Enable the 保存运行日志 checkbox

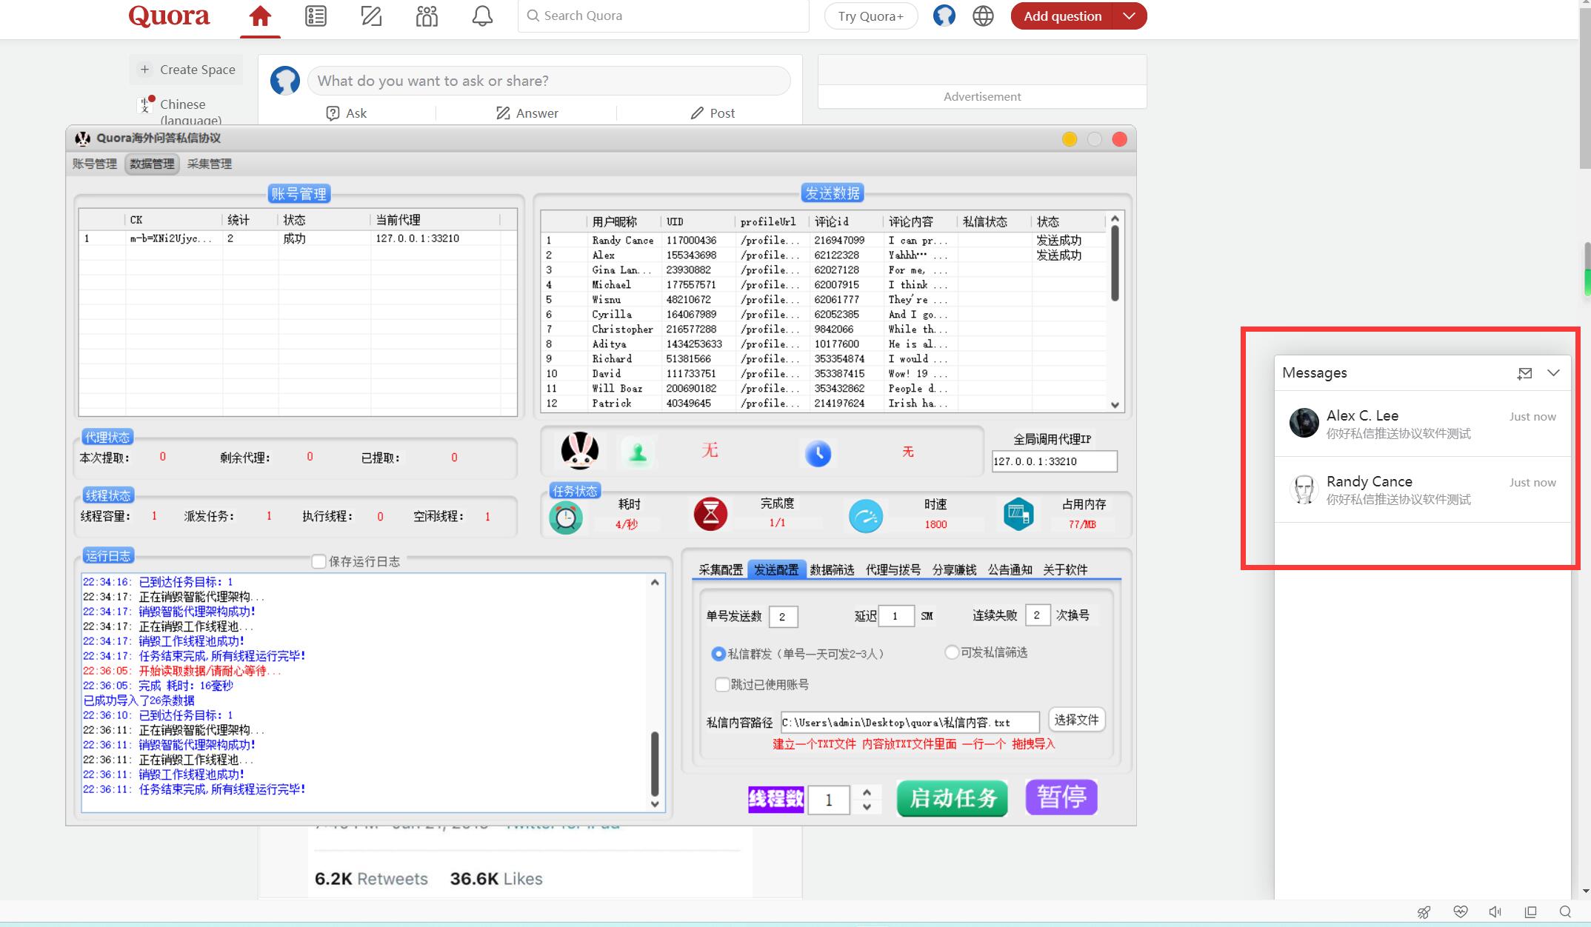pyautogui.click(x=319, y=561)
